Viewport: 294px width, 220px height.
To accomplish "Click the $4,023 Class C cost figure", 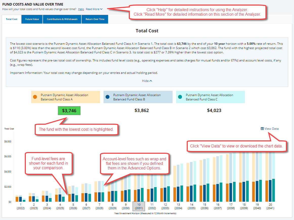I will coord(214,110).
